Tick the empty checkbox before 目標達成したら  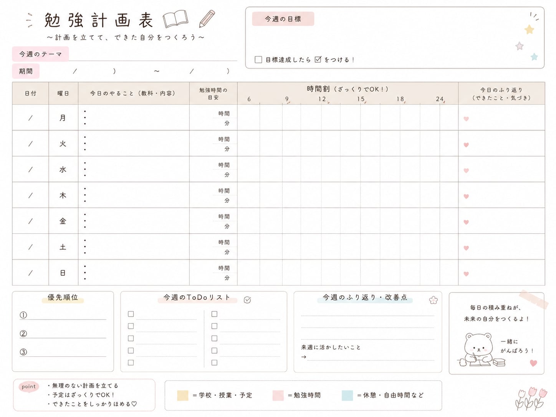pos(258,60)
